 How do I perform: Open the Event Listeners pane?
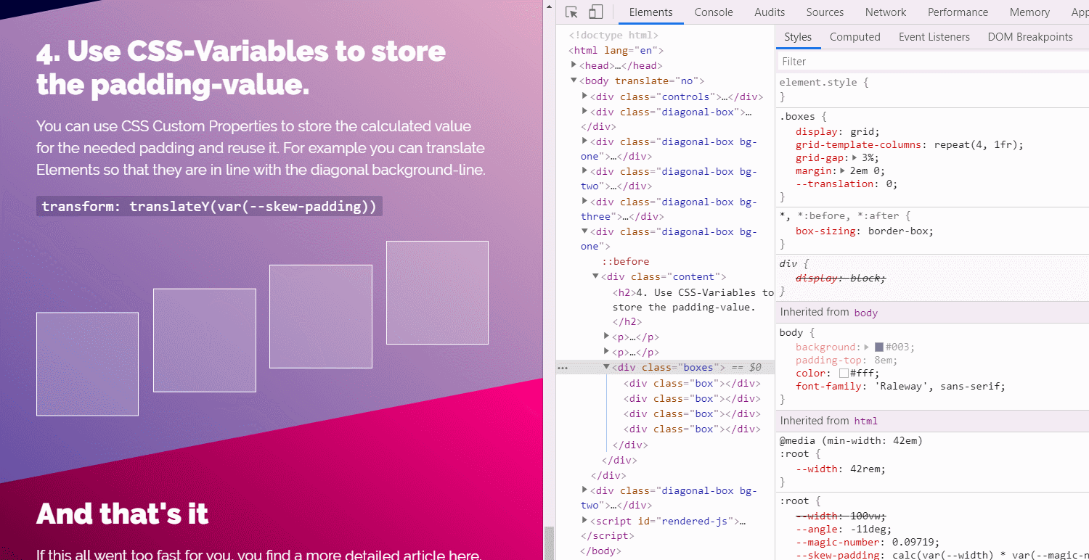point(934,37)
